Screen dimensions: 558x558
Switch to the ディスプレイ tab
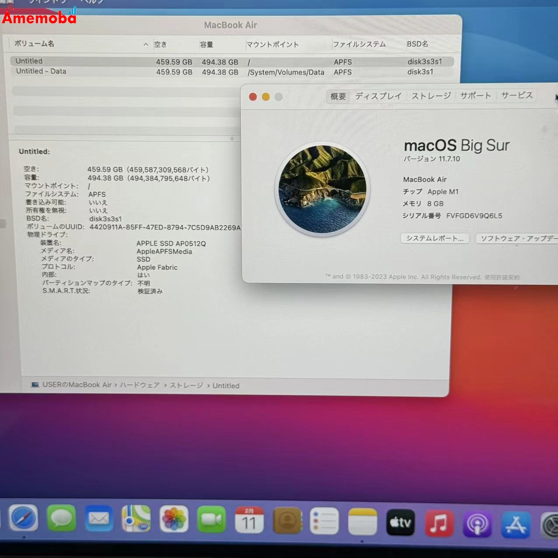coord(378,95)
